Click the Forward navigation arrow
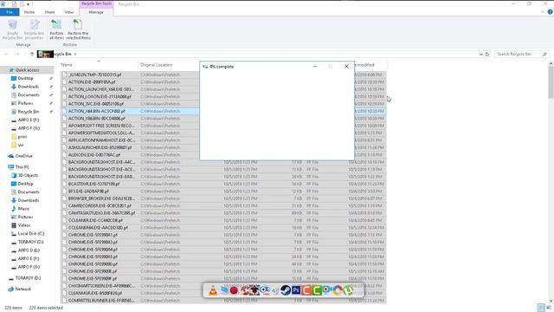554x312 pixels. (x=16, y=54)
